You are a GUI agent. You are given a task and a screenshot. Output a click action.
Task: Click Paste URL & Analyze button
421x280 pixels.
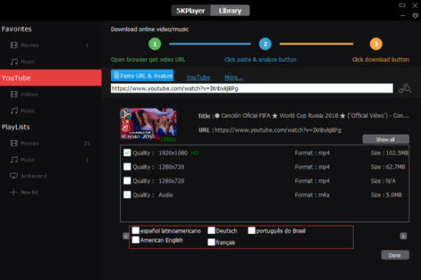click(142, 76)
